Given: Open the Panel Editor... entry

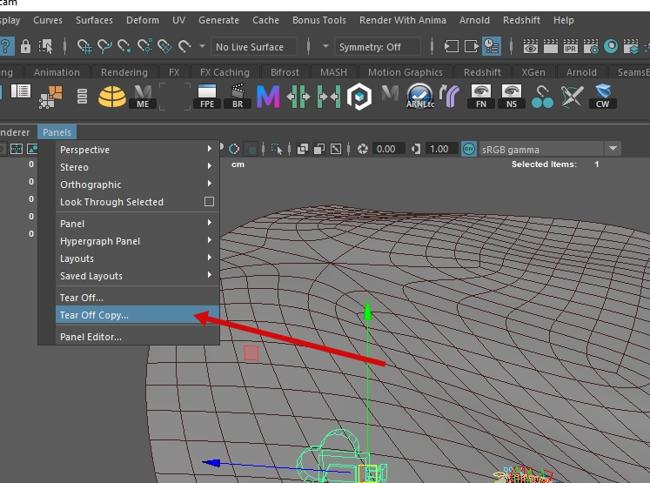Looking at the screenshot, I should (x=90, y=337).
